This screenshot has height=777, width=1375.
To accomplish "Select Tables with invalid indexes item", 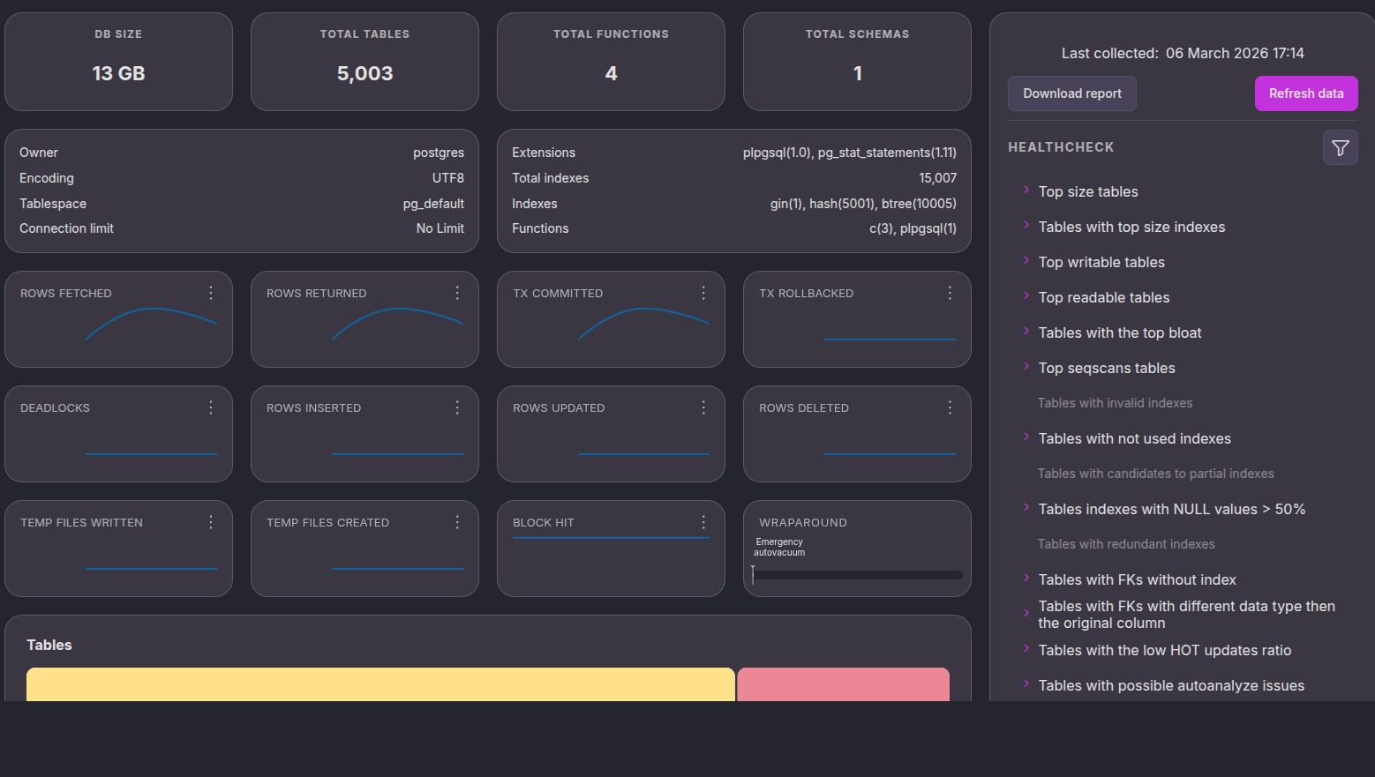I will click(x=1115, y=403).
